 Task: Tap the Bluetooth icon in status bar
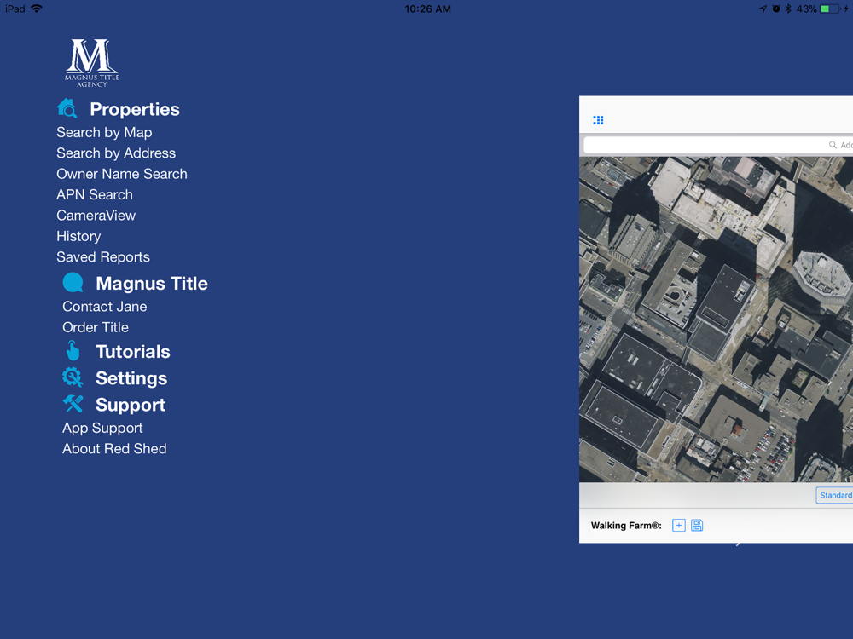[x=787, y=9]
